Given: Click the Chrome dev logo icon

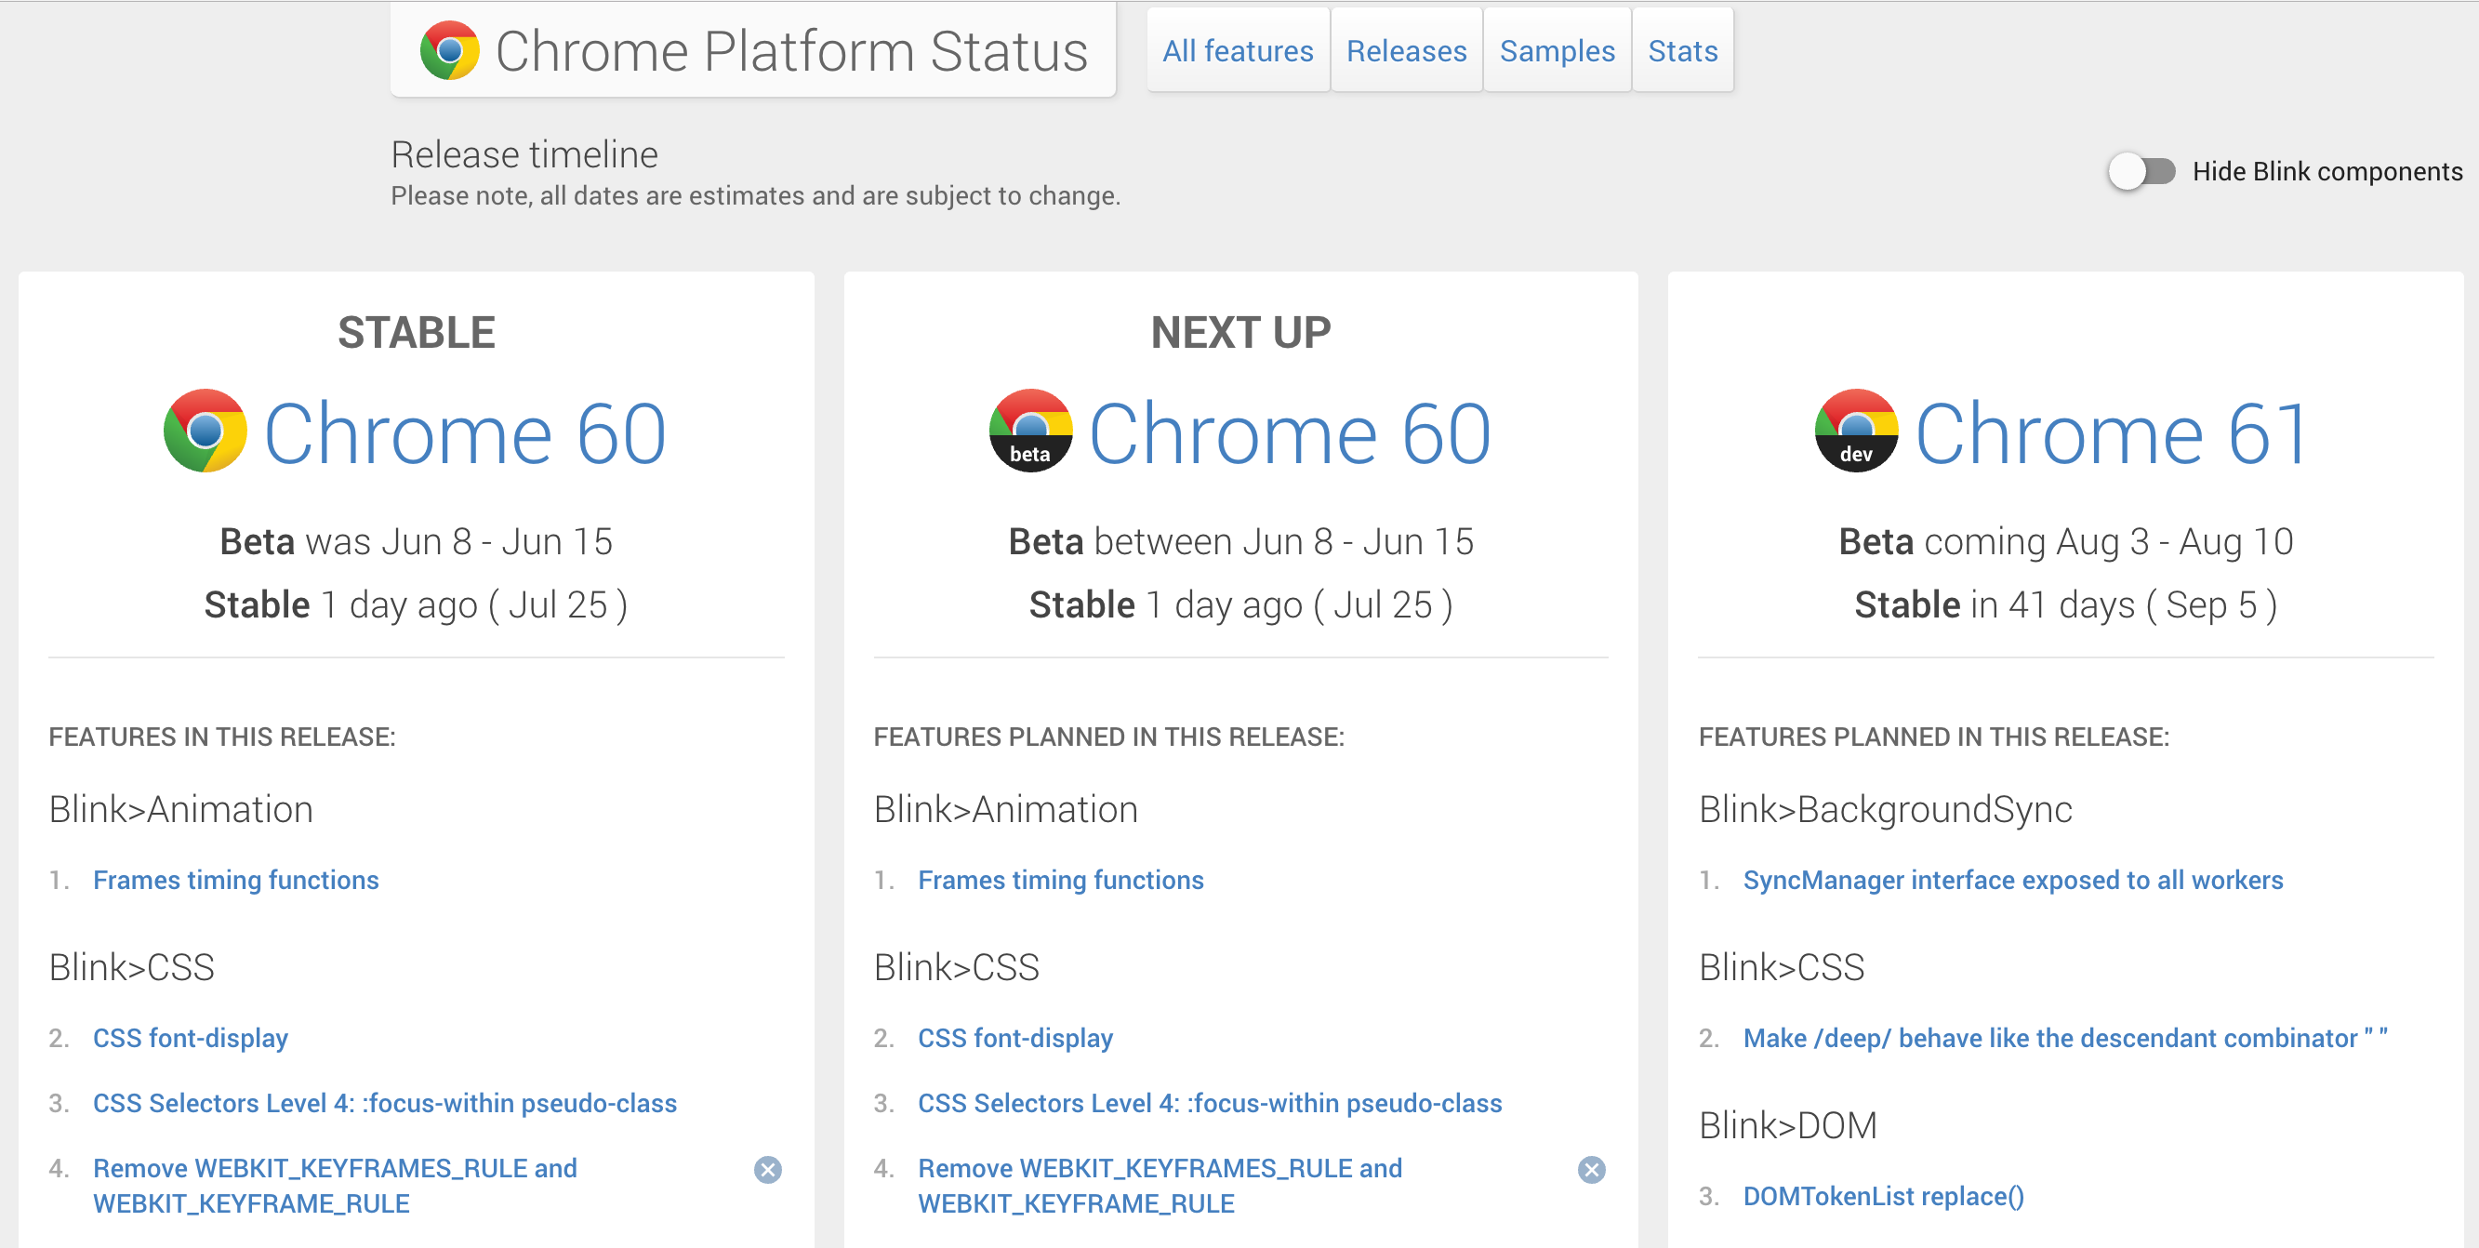Looking at the screenshot, I should [x=1856, y=431].
